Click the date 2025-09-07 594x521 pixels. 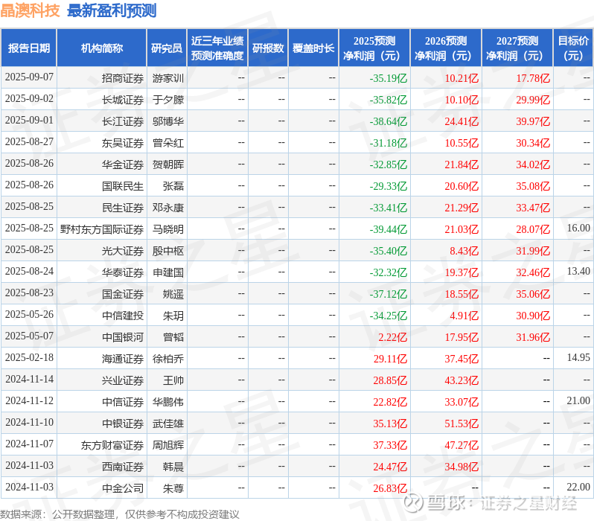tap(29, 77)
